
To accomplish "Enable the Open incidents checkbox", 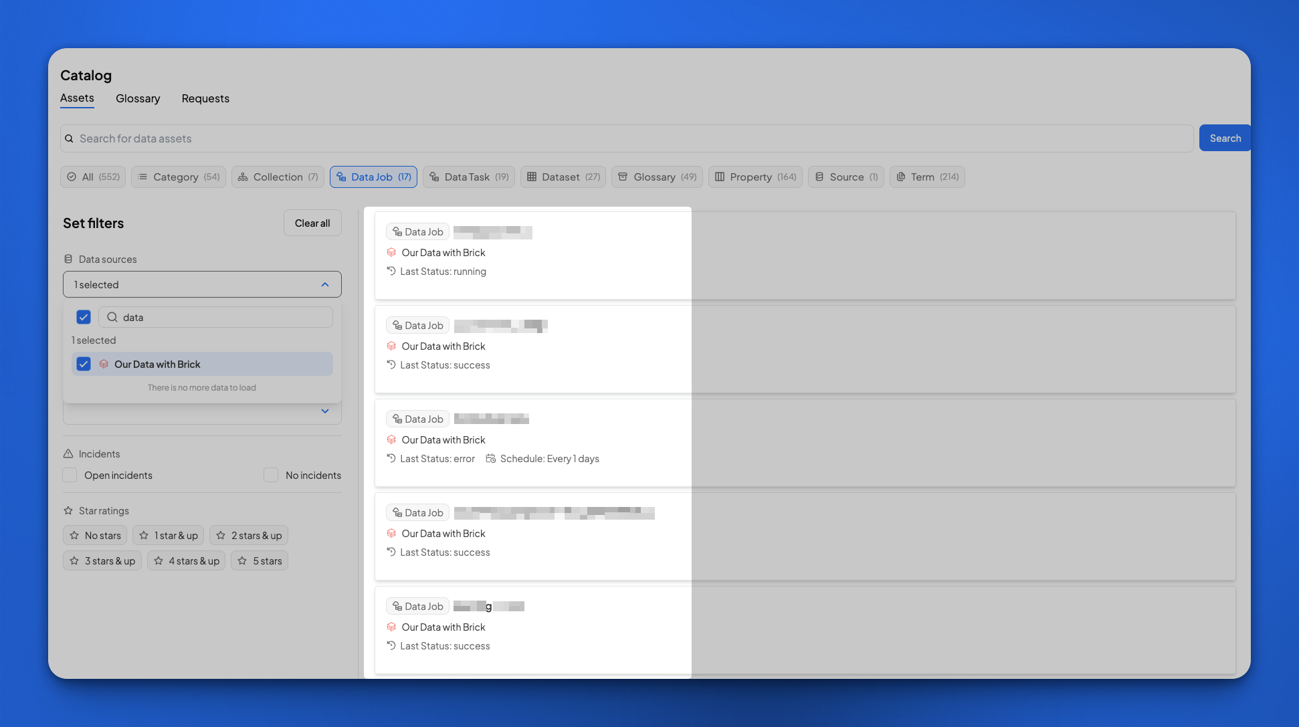I will tap(70, 476).
